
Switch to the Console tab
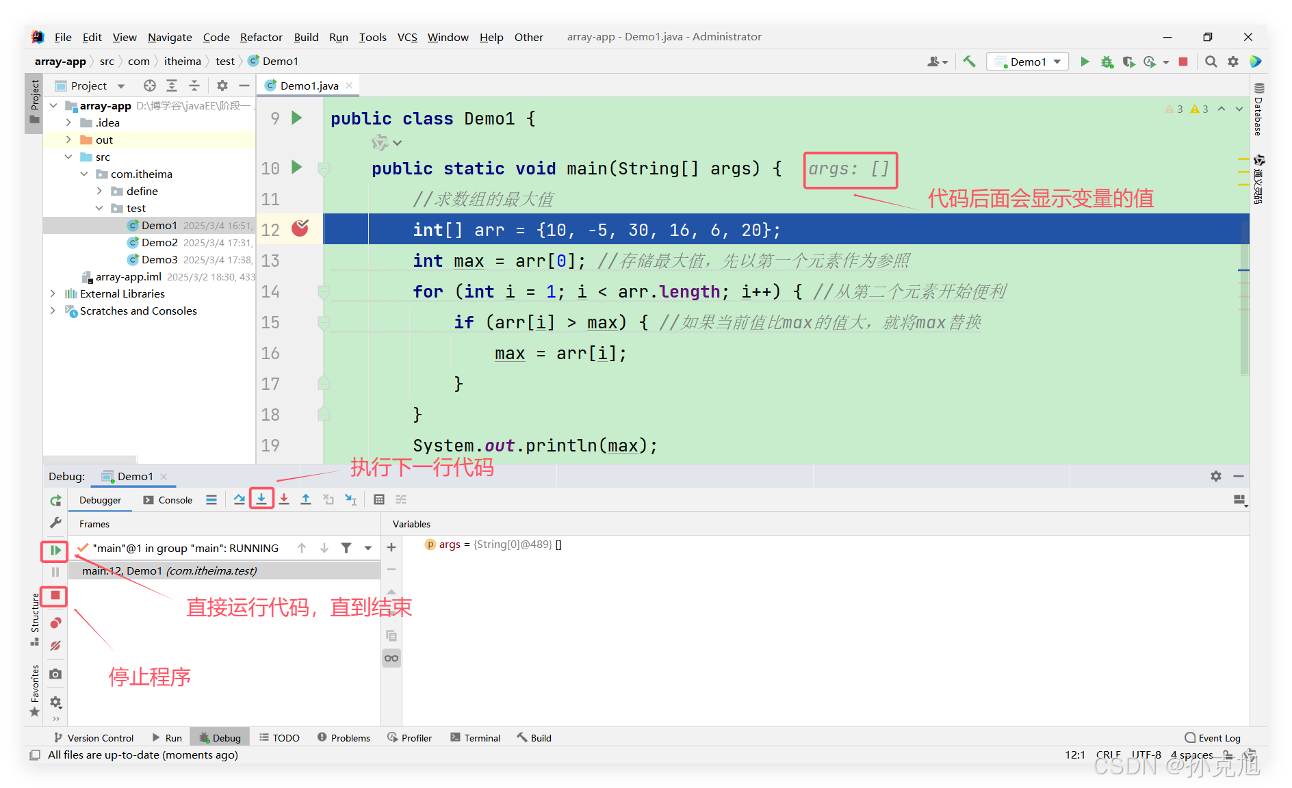click(168, 500)
